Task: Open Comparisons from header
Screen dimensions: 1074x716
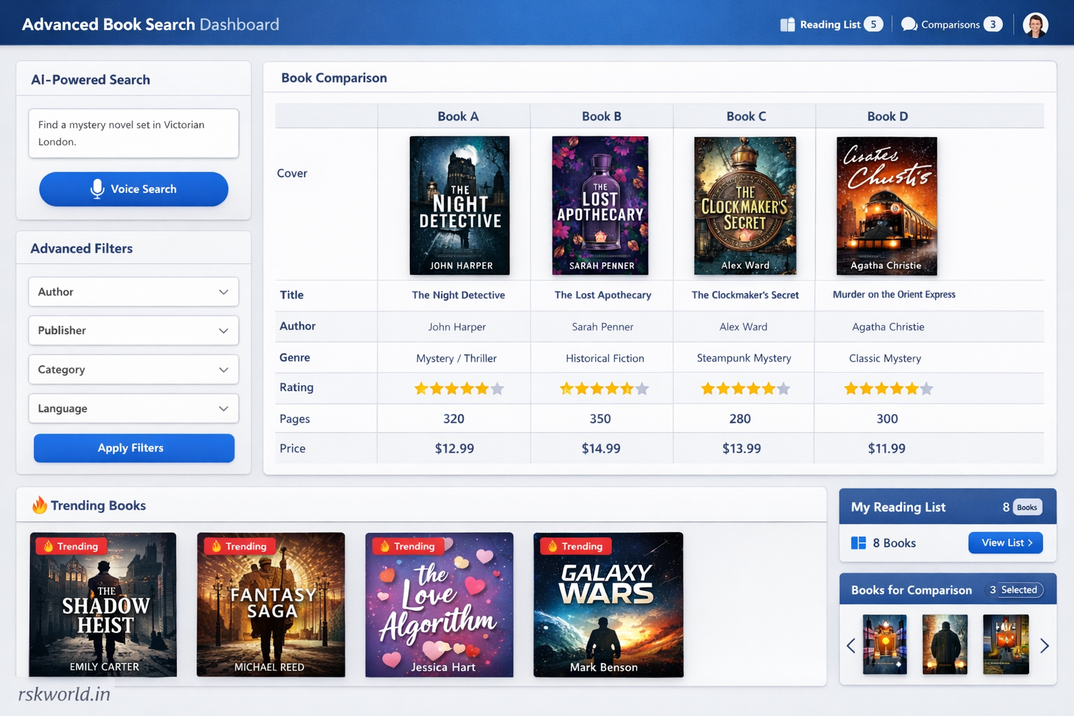Action: [x=952, y=24]
